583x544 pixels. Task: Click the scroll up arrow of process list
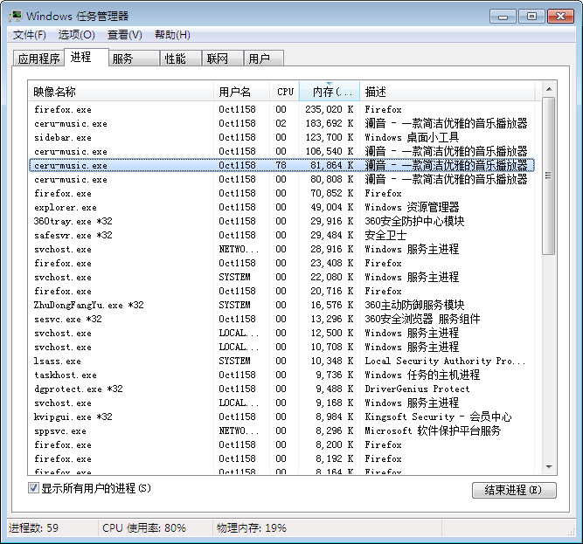[548, 90]
